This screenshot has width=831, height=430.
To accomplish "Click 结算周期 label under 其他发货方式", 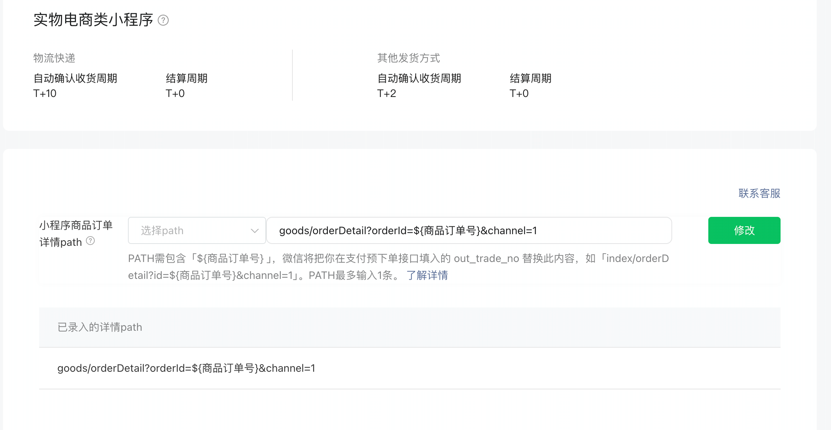I will (x=530, y=78).
